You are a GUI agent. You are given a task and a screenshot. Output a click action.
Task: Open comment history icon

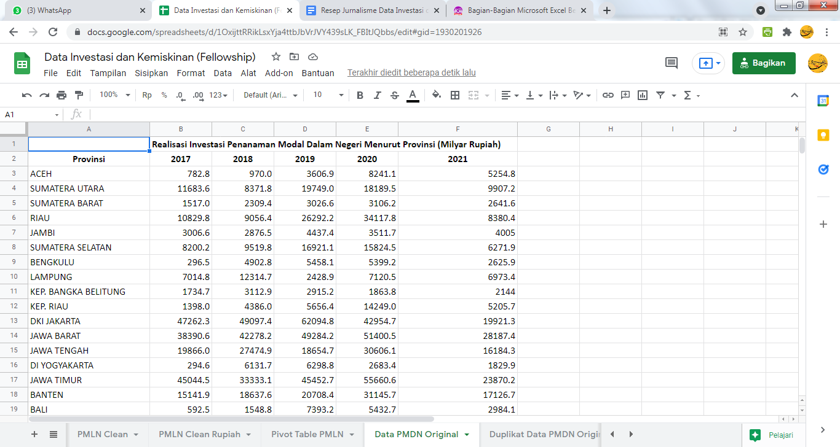click(x=672, y=63)
